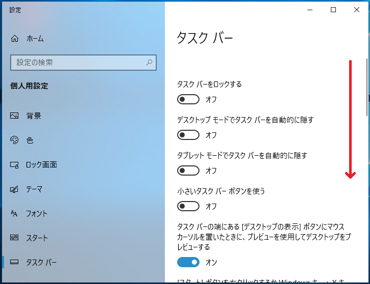Click the search magnifier icon
Viewport: 370px width, 284px height.
(x=149, y=63)
